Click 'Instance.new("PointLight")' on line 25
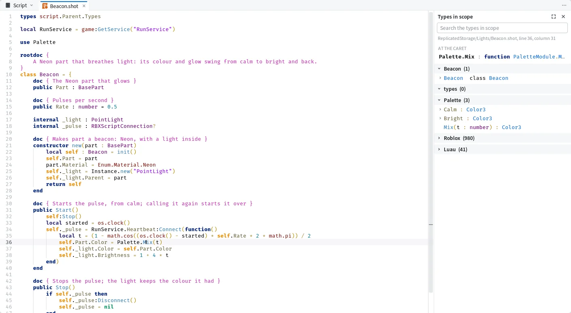The width and height of the screenshot is (571, 313). (x=133, y=171)
